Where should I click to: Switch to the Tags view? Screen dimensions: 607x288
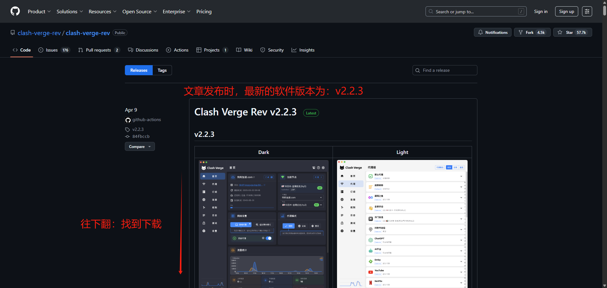[162, 70]
